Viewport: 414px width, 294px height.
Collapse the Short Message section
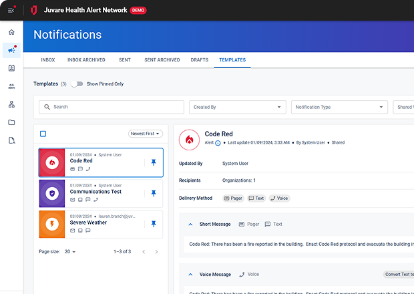(x=190, y=225)
